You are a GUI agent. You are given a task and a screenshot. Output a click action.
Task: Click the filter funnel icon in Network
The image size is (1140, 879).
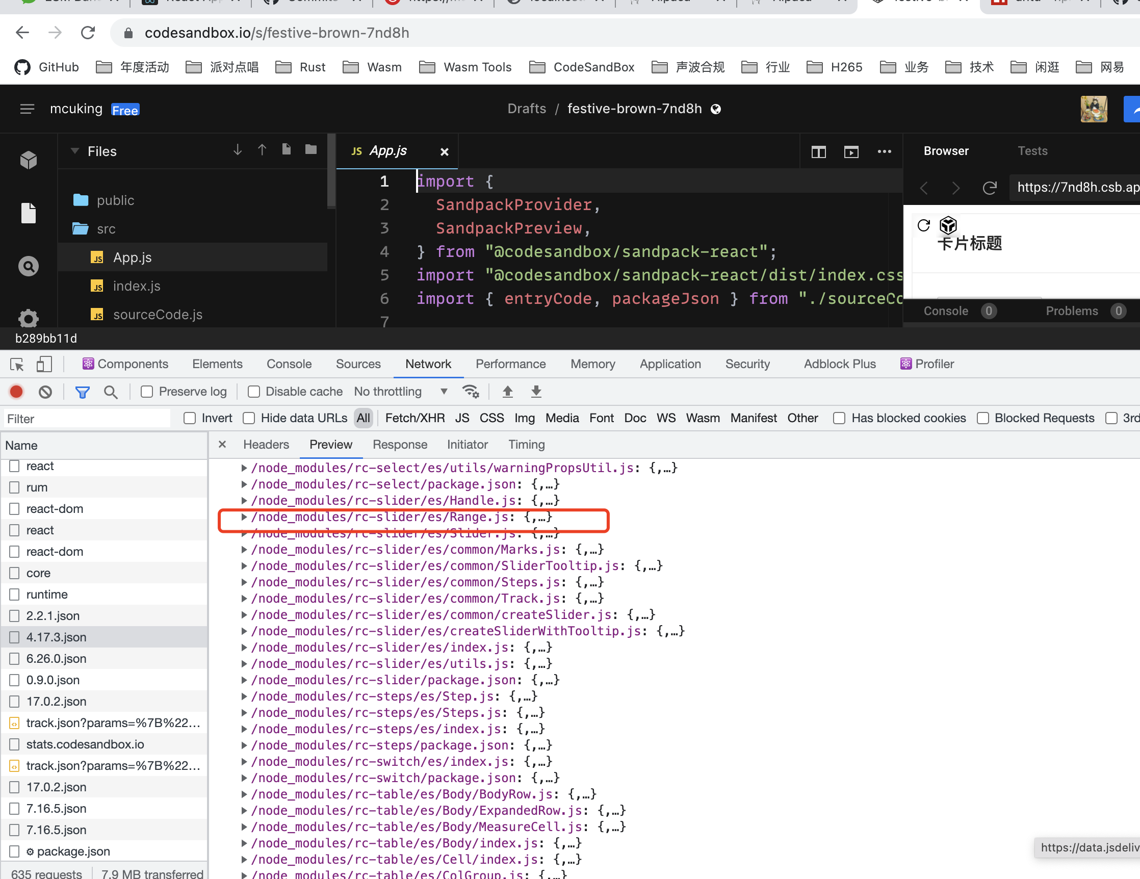[x=82, y=392]
